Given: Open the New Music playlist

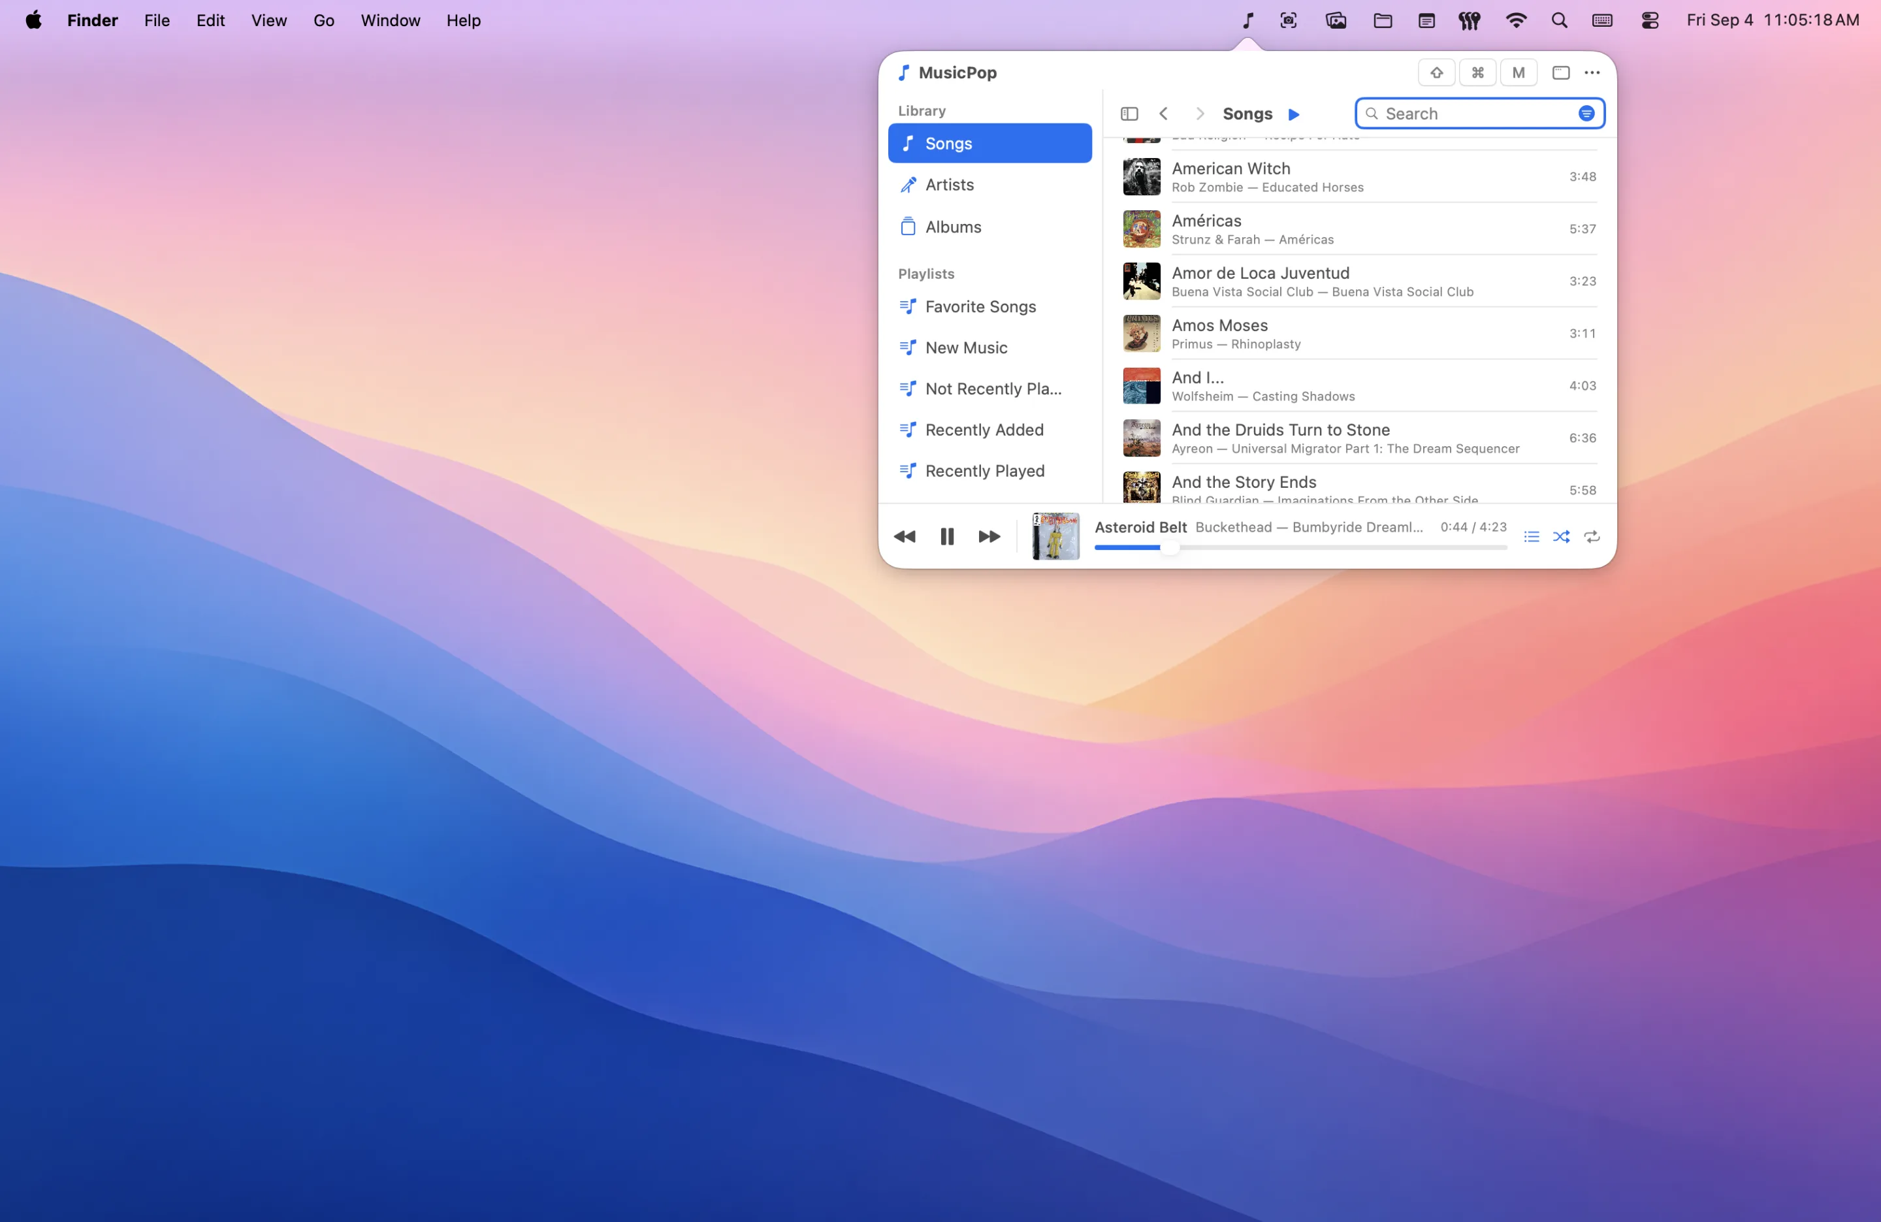Looking at the screenshot, I should 989,347.
